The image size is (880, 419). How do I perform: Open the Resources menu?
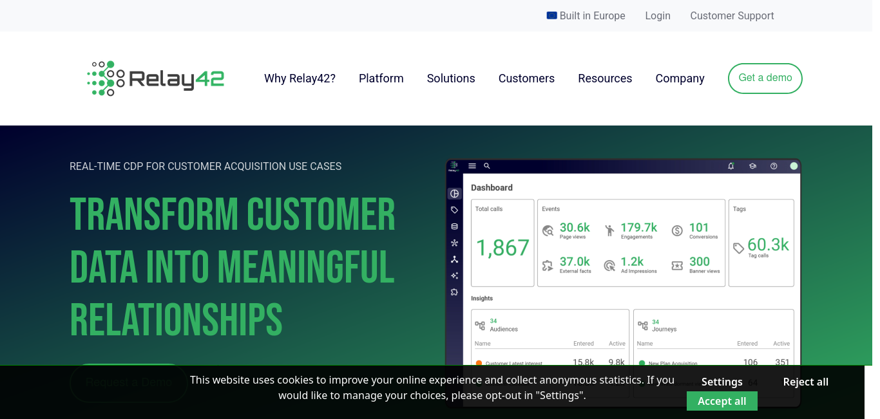(605, 79)
